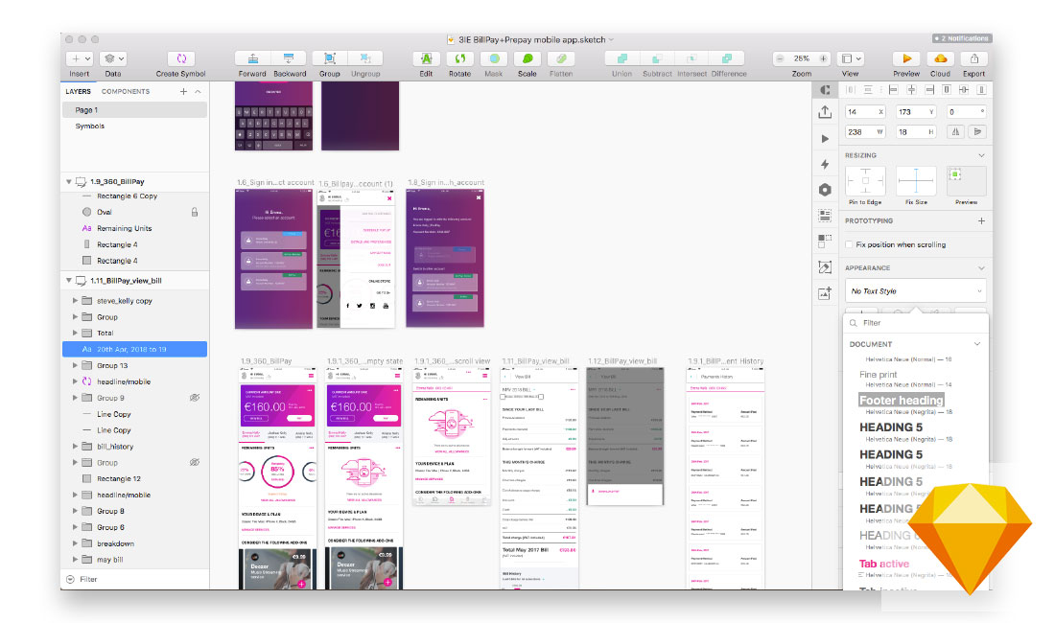
Task: Click the Scale tool icon
Action: coord(527,58)
